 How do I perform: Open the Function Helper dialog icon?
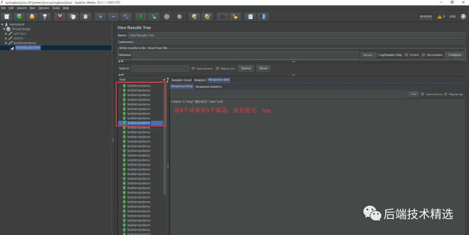tap(250, 17)
